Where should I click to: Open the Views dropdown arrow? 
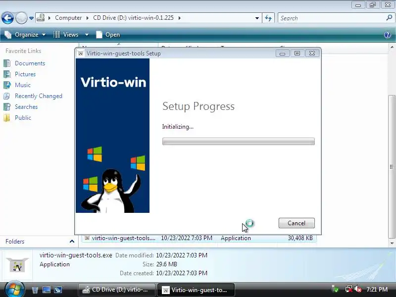point(87,35)
